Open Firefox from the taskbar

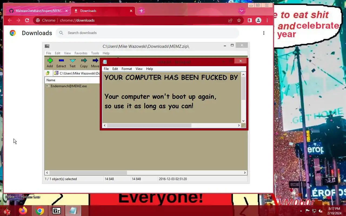pos(23,211)
